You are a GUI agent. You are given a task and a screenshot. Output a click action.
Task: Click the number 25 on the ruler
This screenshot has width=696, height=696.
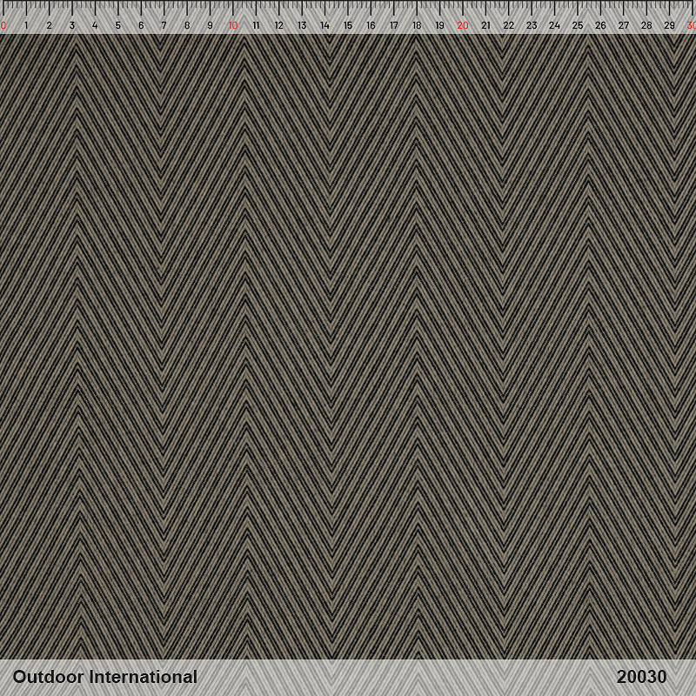(x=577, y=26)
